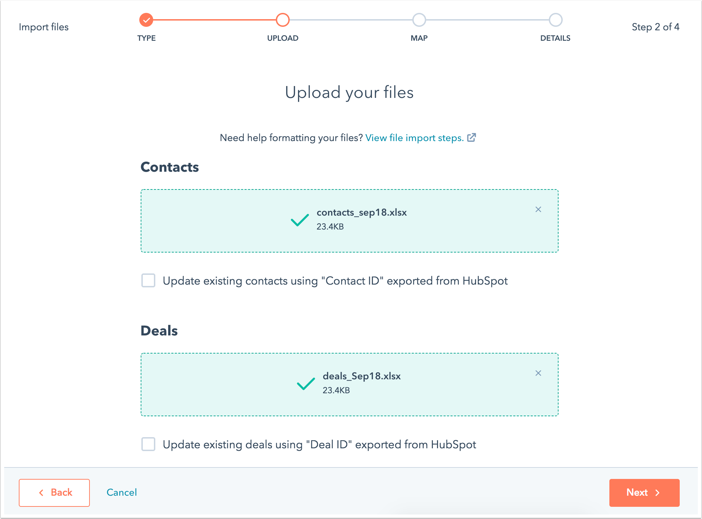The width and height of the screenshot is (702, 519).
Task: Proceed with the Next button
Action: click(644, 493)
